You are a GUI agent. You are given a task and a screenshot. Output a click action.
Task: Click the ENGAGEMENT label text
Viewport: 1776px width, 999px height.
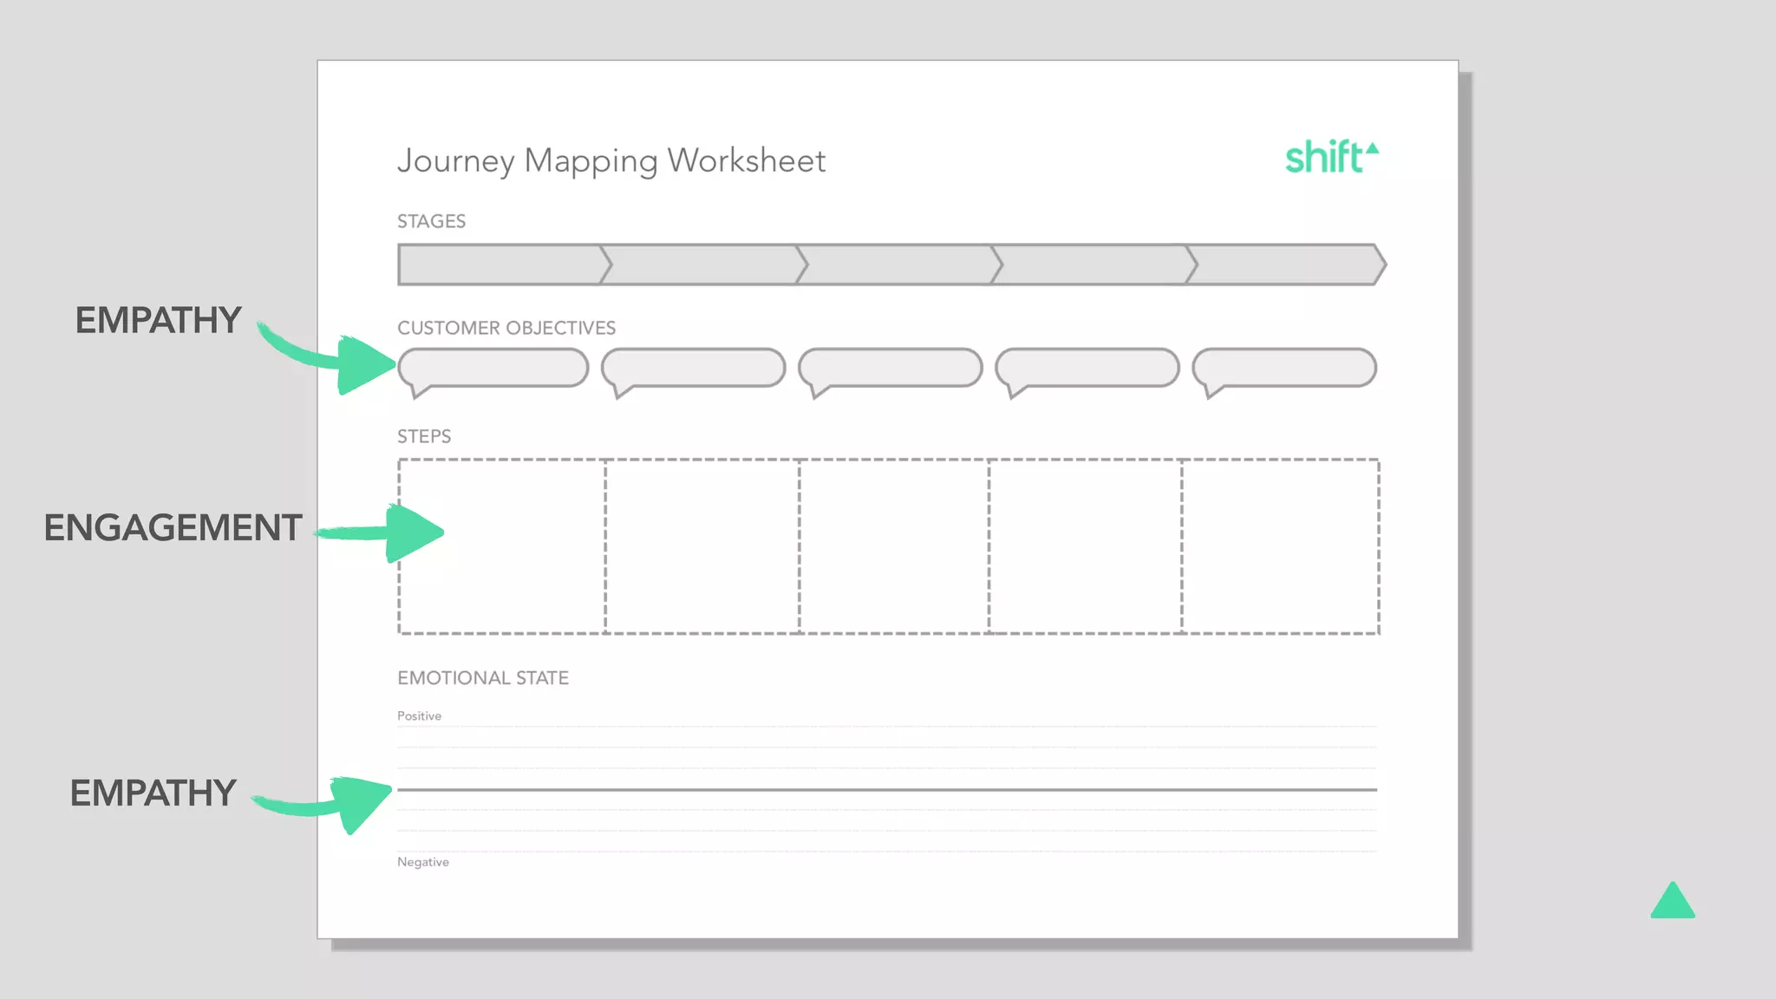(173, 528)
